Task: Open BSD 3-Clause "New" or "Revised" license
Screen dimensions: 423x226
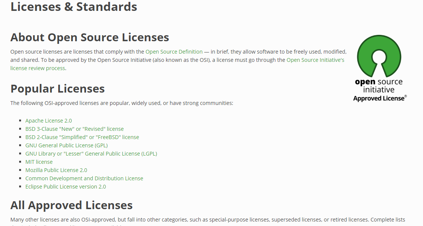Action: [74, 129]
